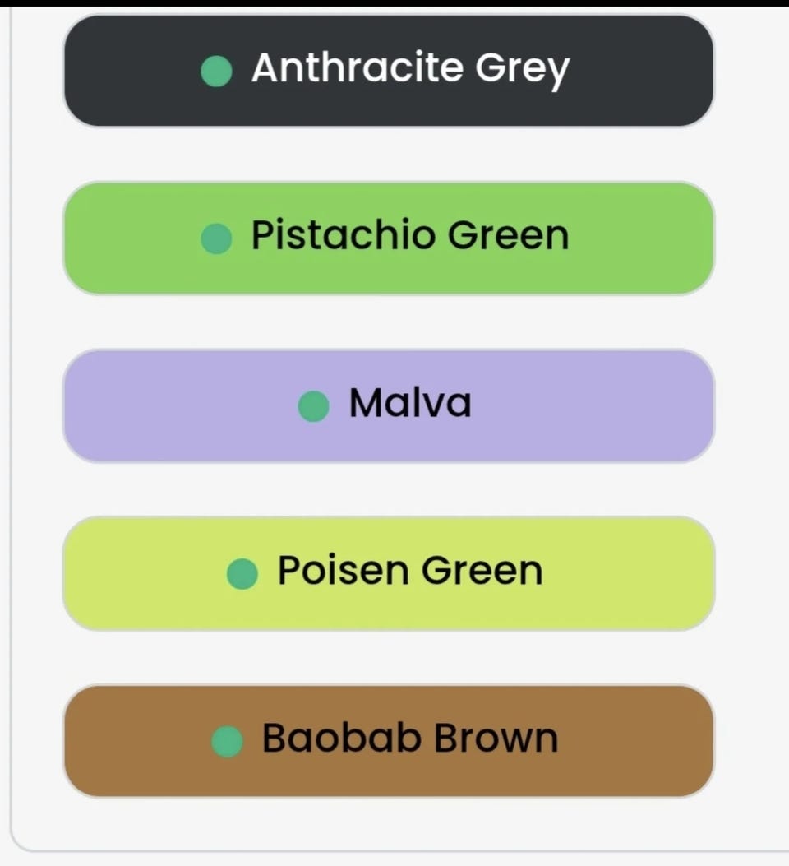Select the Anthracite Grey color option
Viewport: 789px width, 866px height.
click(389, 71)
